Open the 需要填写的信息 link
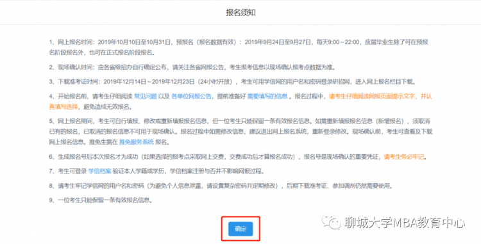 coord(267,96)
